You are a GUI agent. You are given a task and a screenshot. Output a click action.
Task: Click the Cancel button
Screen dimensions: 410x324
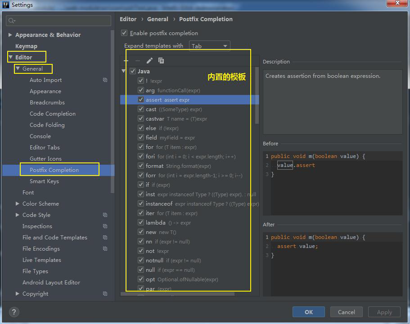click(346, 312)
